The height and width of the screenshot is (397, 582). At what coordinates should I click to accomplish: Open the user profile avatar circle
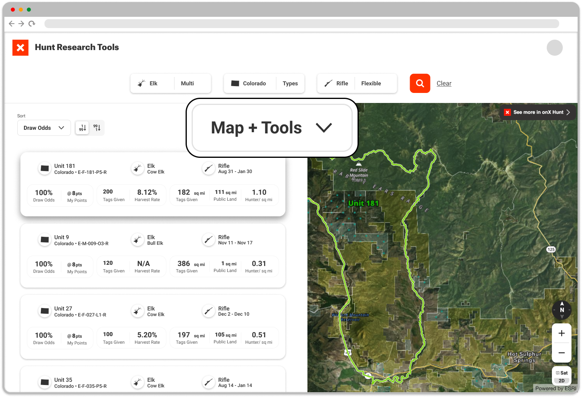pyautogui.click(x=554, y=48)
